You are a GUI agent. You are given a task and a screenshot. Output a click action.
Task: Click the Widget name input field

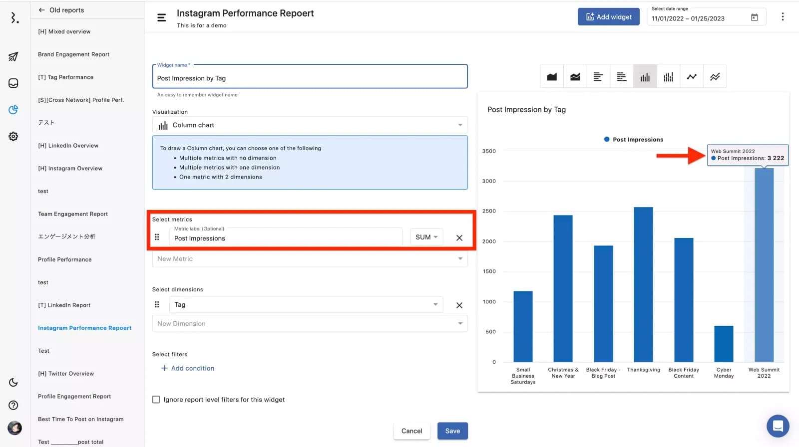coord(310,78)
